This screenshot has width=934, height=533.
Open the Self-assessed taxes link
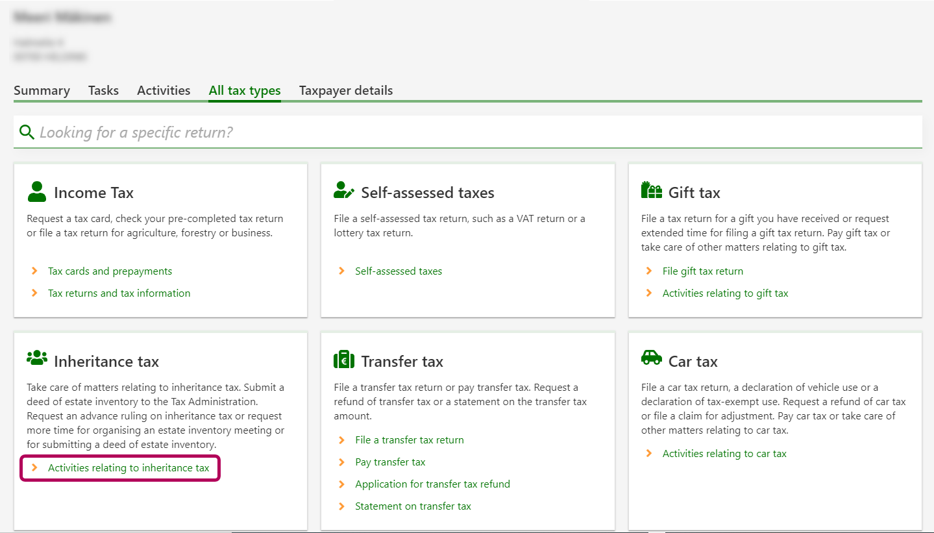tap(399, 271)
